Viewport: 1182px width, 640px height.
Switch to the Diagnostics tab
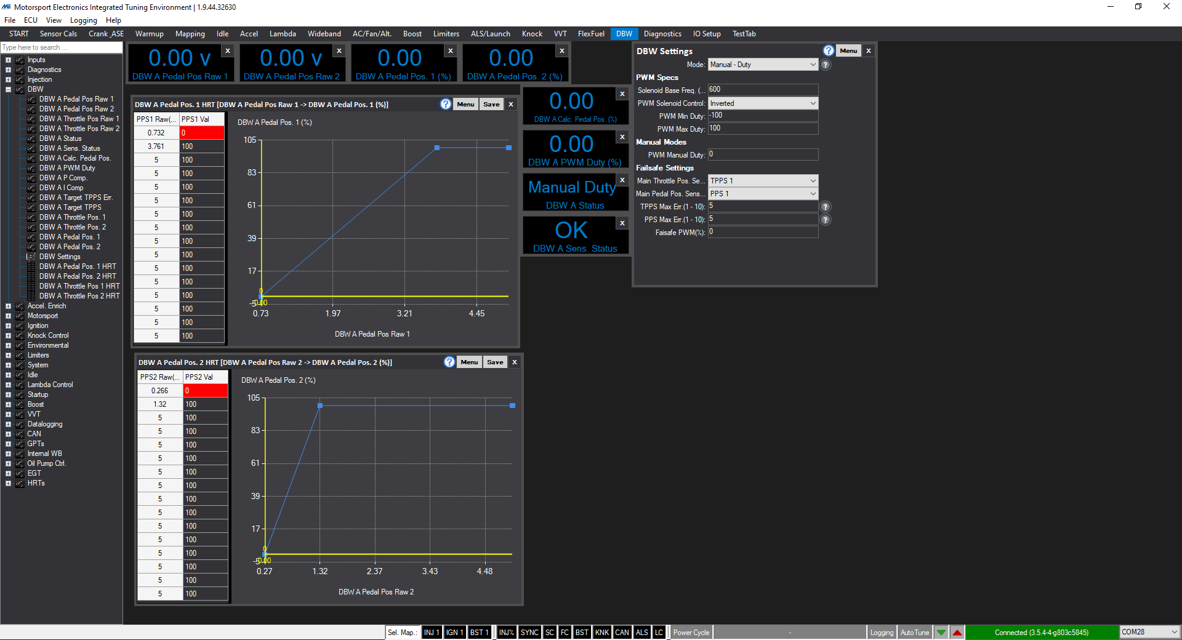point(662,34)
